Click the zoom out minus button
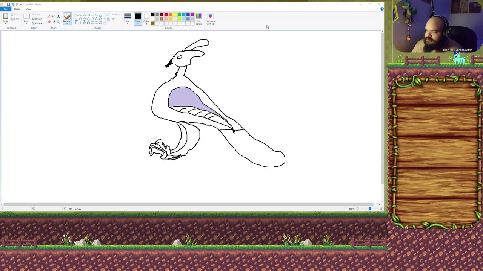The width and height of the screenshot is (483, 271). point(357,209)
